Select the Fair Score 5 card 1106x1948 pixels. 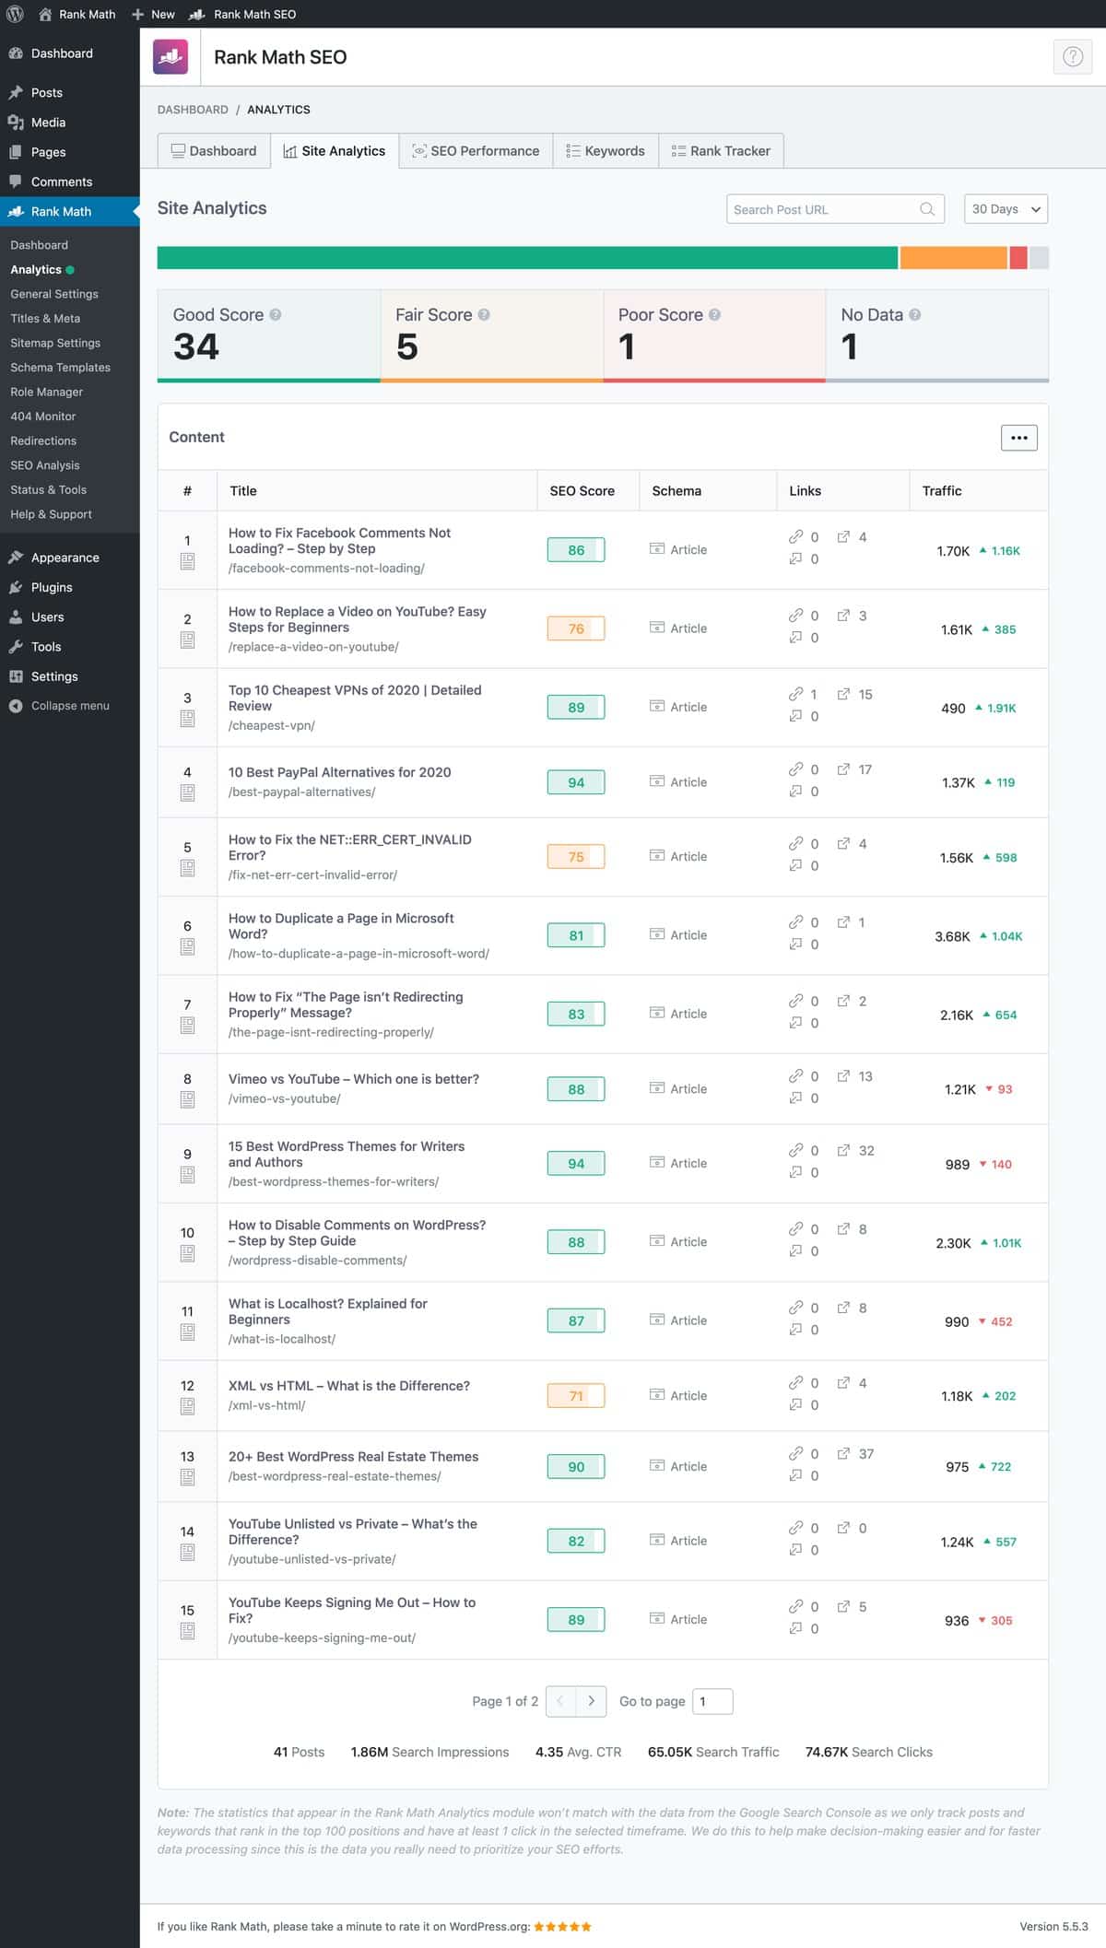pyautogui.click(x=492, y=335)
